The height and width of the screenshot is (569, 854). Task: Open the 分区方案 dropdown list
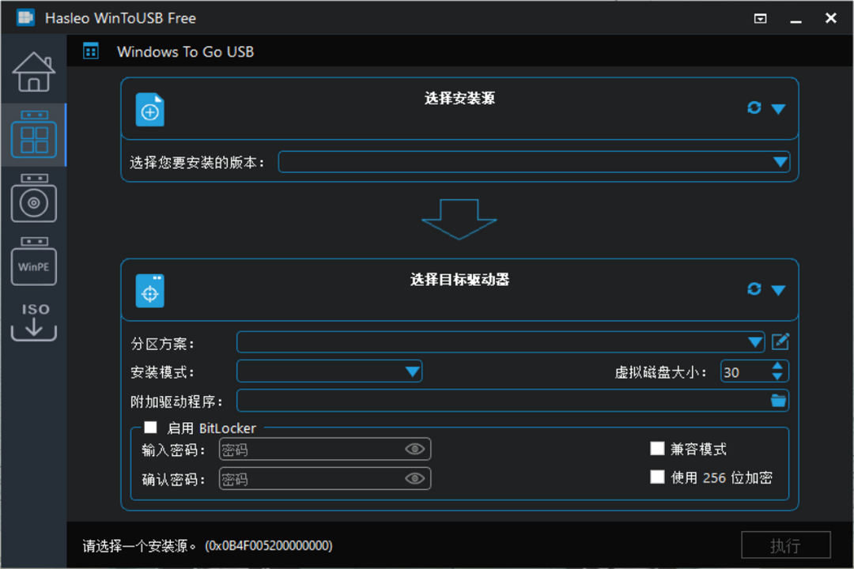coord(755,342)
